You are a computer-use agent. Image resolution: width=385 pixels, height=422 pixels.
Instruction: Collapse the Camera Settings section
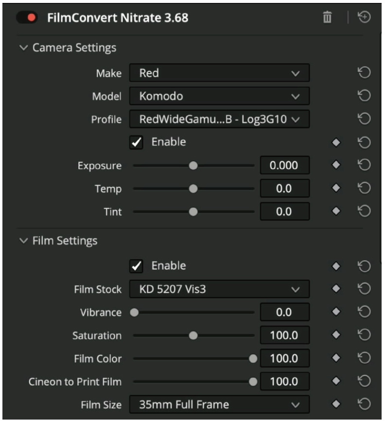tap(24, 48)
